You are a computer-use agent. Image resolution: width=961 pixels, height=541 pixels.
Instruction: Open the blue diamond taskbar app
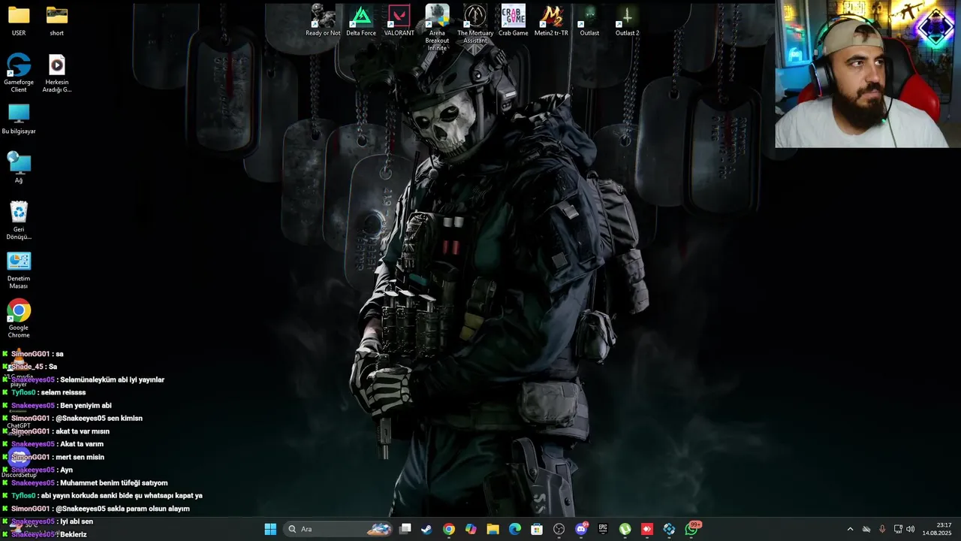pyautogui.click(x=669, y=529)
